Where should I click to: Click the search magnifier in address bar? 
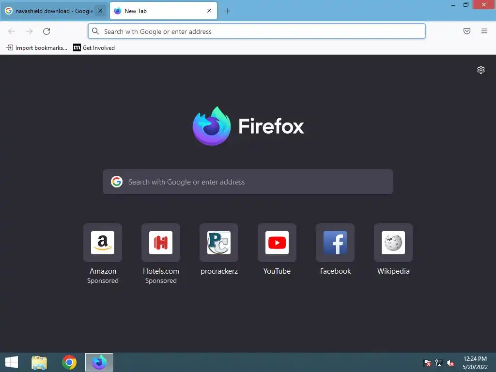[95, 31]
